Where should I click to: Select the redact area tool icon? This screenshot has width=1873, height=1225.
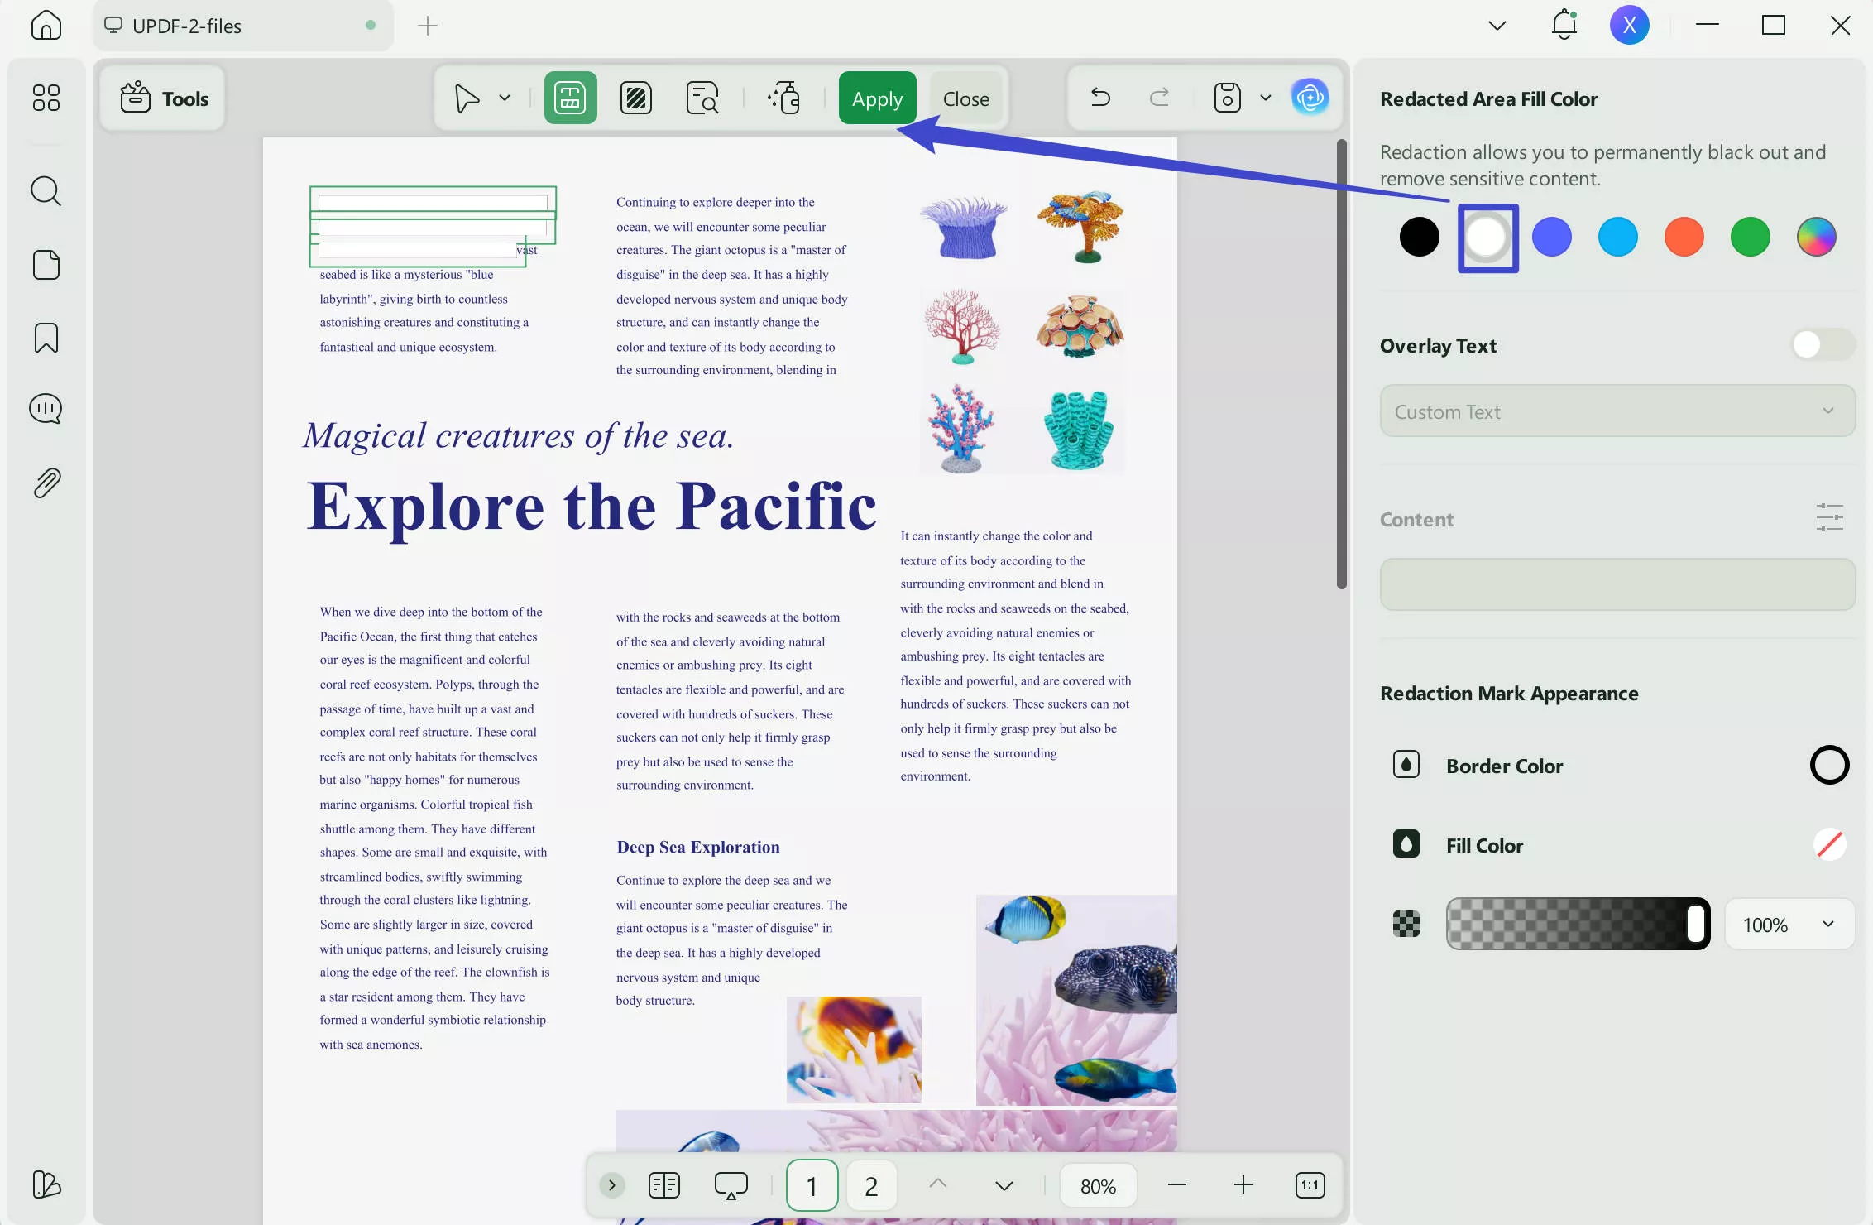[x=635, y=98]
